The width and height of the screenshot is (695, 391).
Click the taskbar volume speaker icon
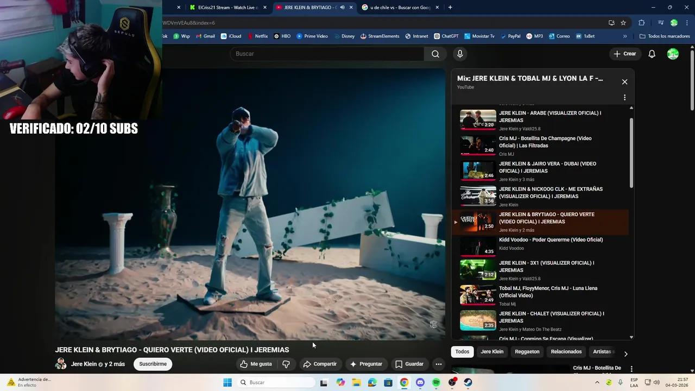pos(656,382)
